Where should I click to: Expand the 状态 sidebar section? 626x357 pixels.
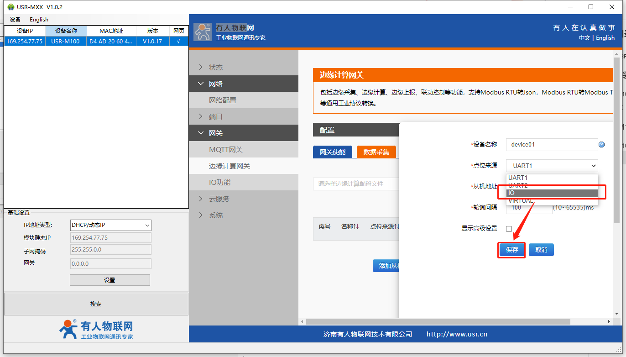coord(244,67)
